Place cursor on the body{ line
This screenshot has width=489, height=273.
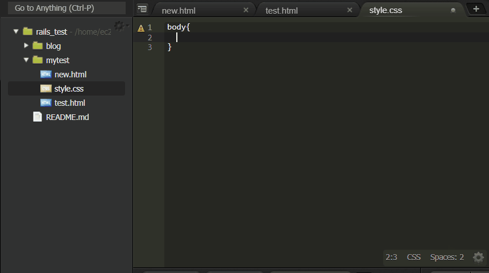coord(179,27)
